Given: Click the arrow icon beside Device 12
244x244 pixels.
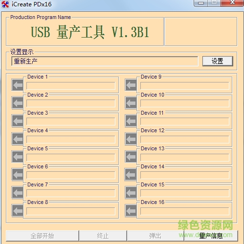Looking at the screenshot, I should coord(131,139).
